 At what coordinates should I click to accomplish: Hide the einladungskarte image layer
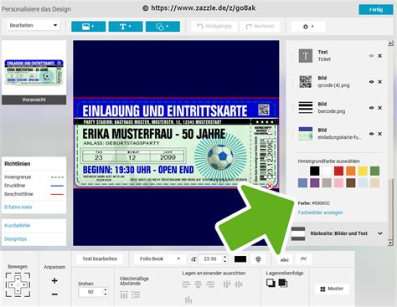pos(372,134)
